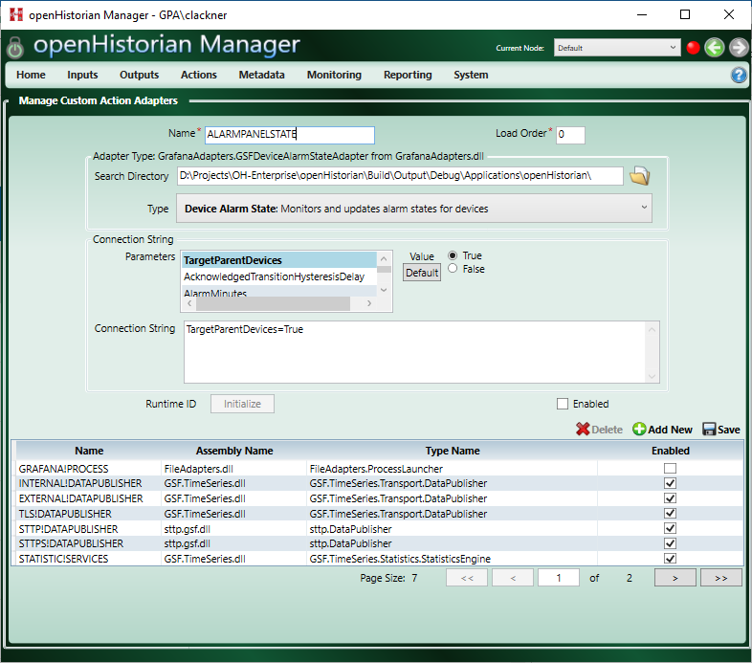Open the Home menu
The image size is (752, 663).
click(x=31, y=75)
